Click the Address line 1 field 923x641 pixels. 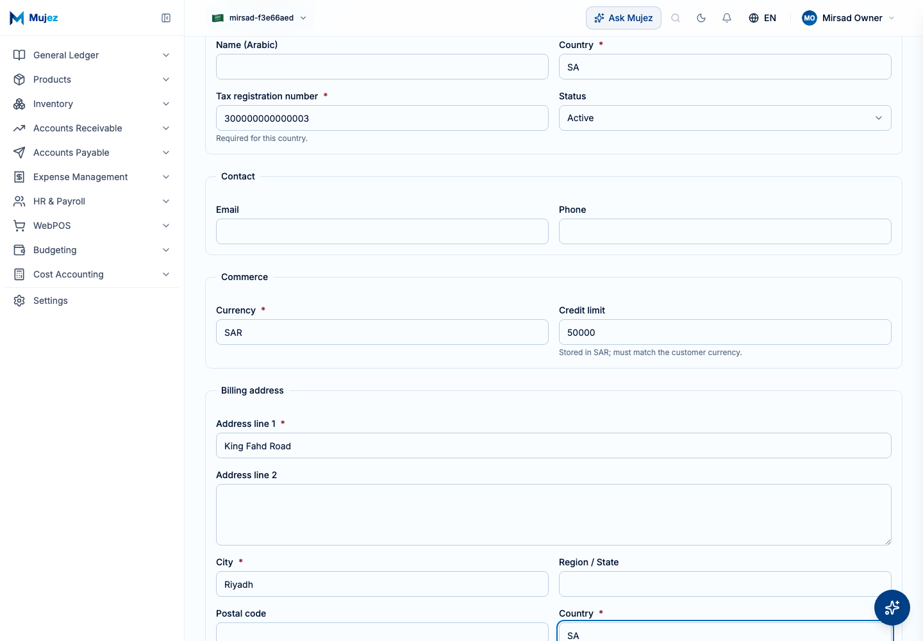click(554, 445)
